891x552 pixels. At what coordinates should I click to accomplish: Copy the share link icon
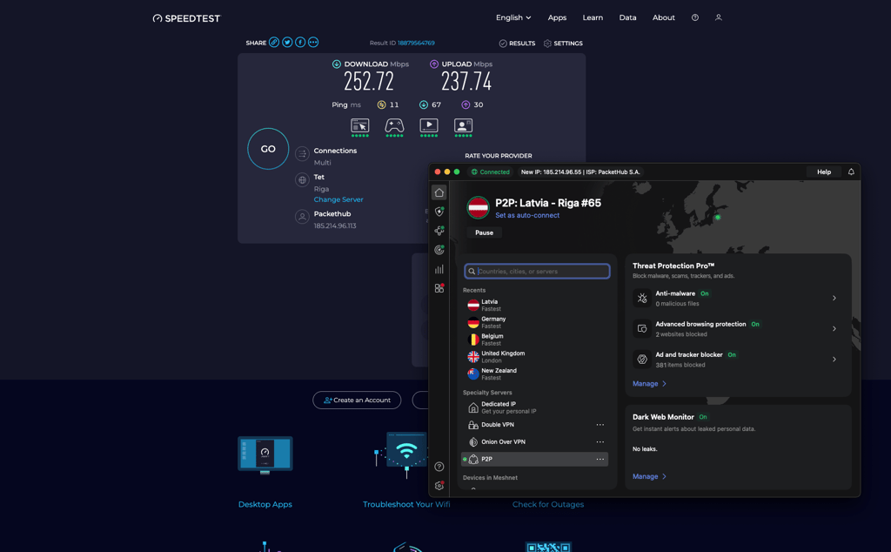tap(274, 42)
